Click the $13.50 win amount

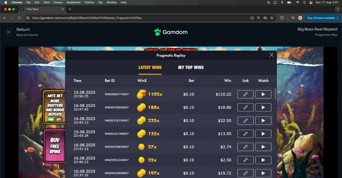[225, 134]
